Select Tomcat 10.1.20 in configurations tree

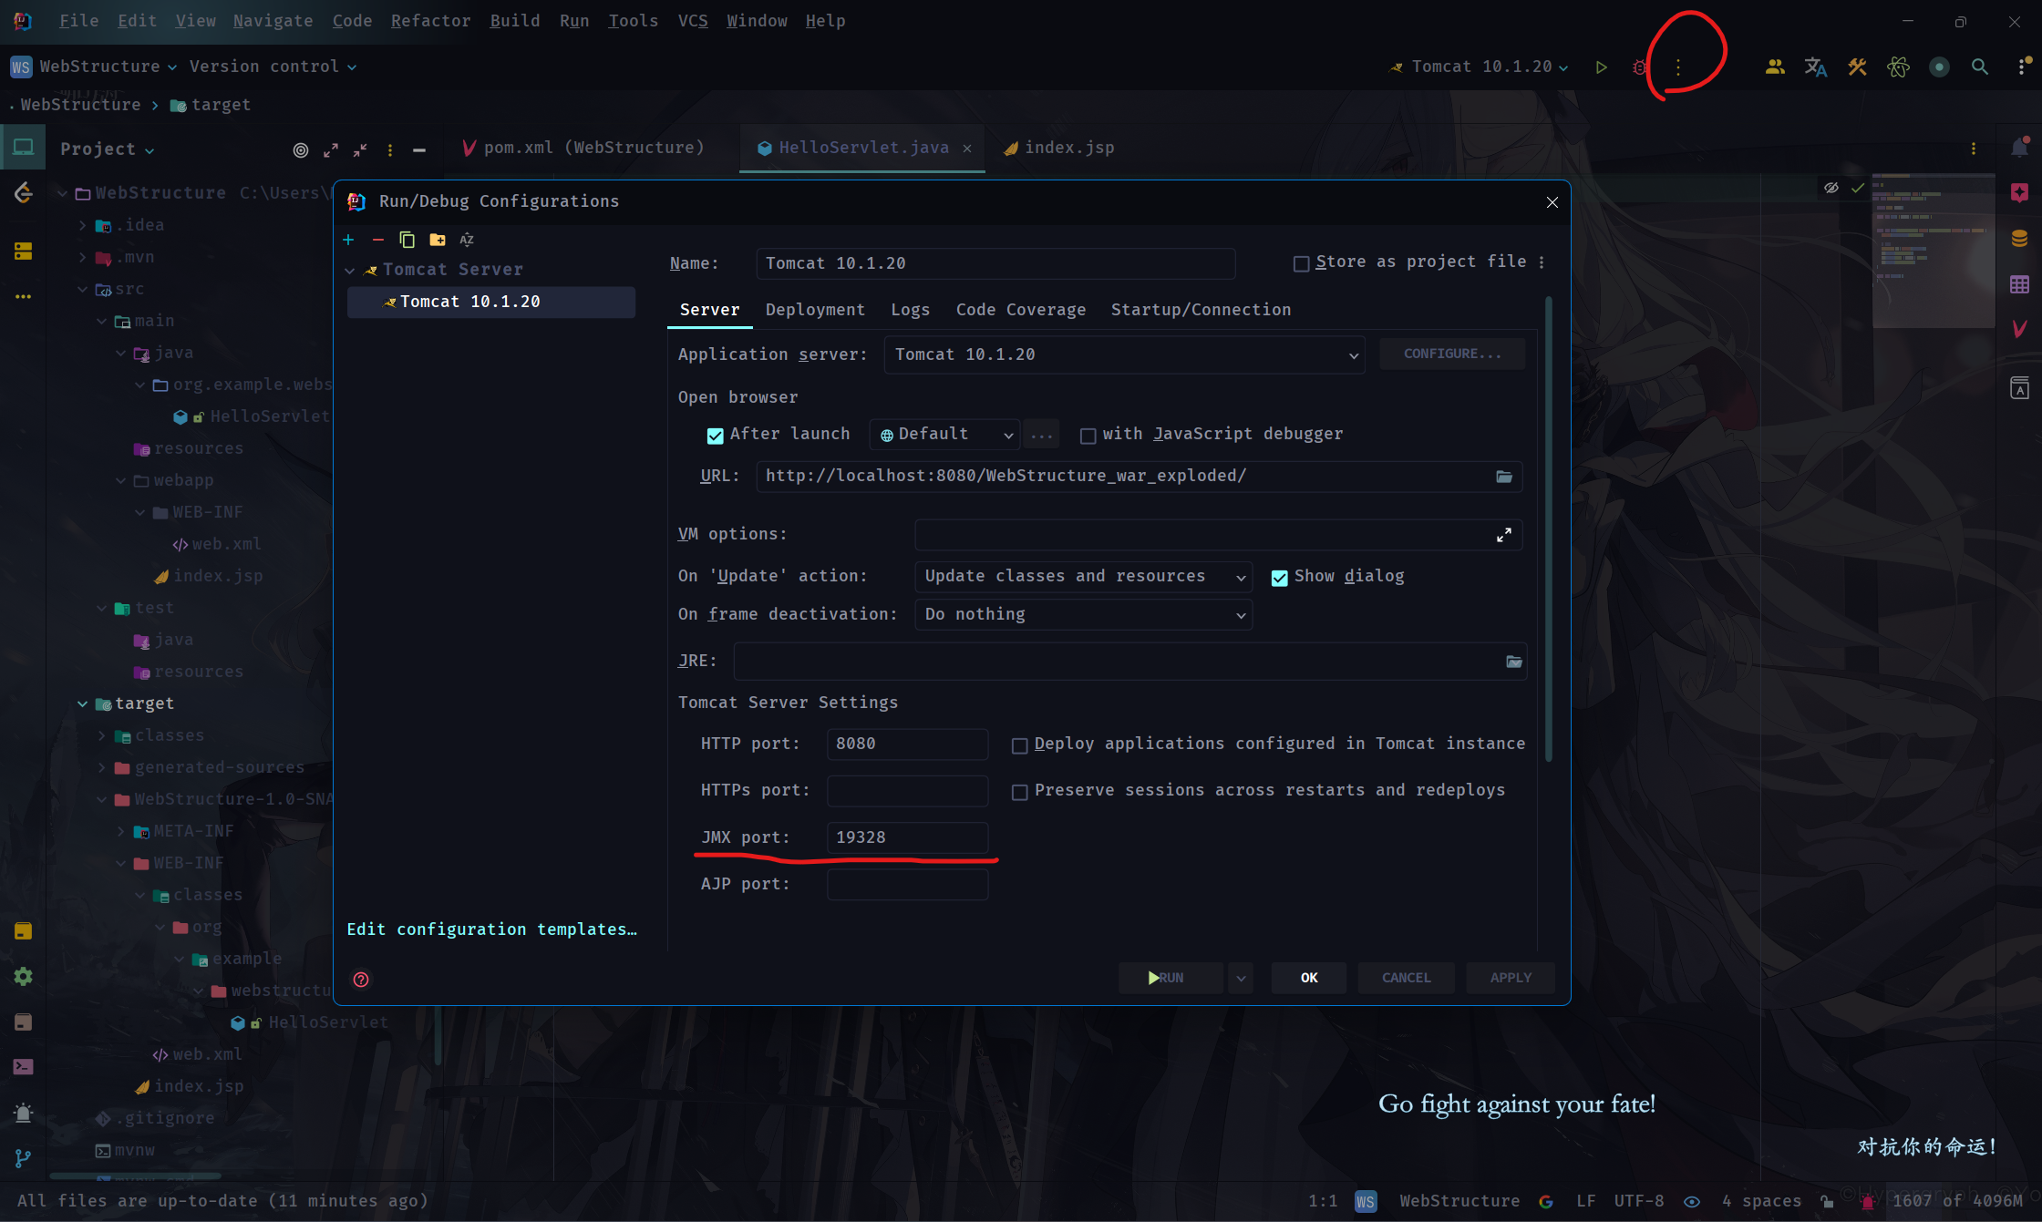[490, 302]
